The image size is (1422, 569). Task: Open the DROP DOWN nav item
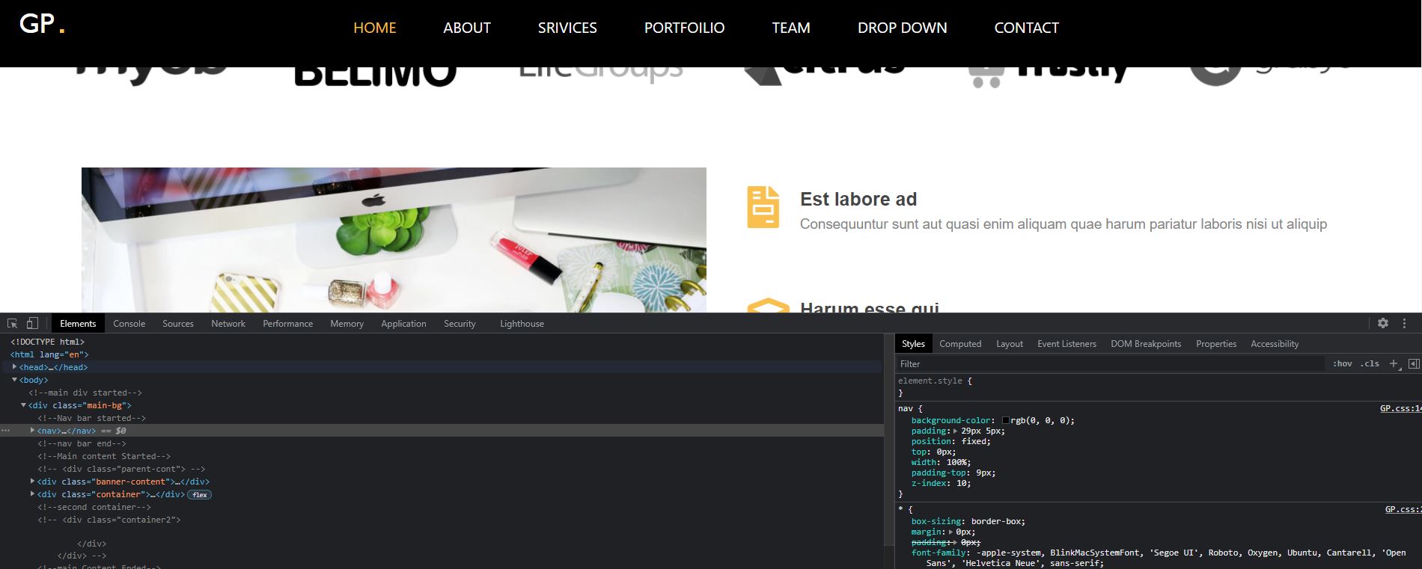pyautogui.click(x=902, y=28)
